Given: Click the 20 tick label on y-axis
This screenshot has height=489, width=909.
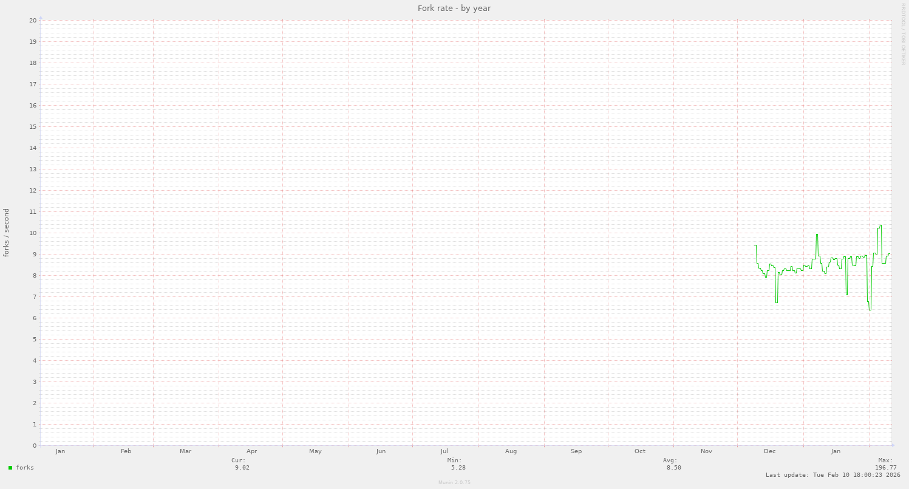Looking at the screenshot, I should (x=33, y=20).
